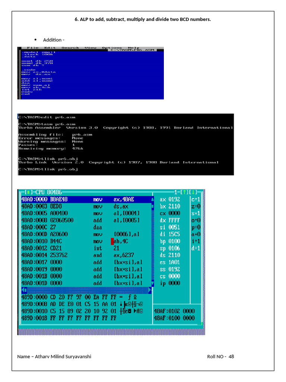Click the es 1A01 register
This screenshot has width=286, height=382.
(x=170, y=262)
